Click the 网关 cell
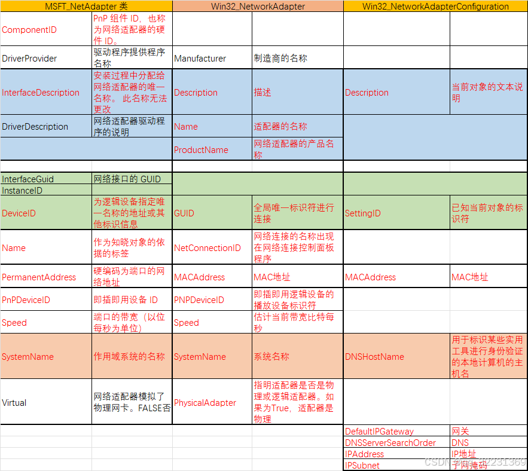 [x=489, y=430]
